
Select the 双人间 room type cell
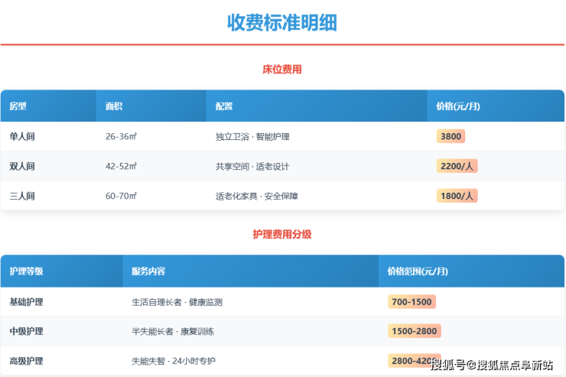[22, 166]
